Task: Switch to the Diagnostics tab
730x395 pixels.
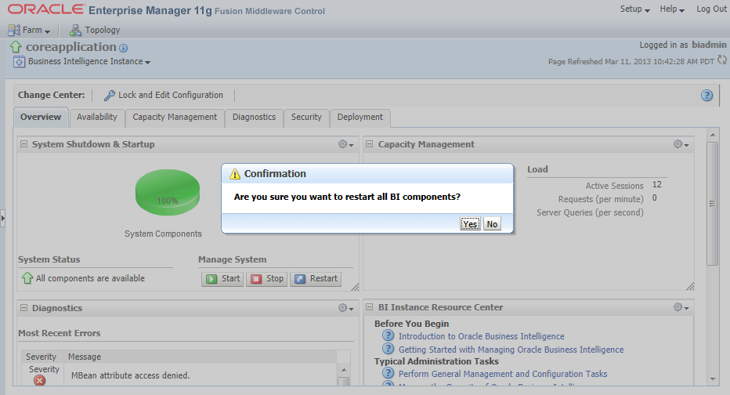Action: tap(255, 117)
